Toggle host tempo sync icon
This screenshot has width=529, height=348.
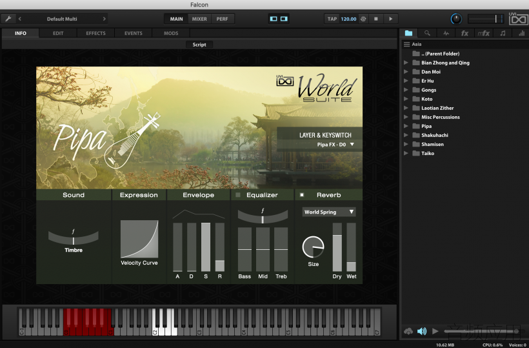363,19
